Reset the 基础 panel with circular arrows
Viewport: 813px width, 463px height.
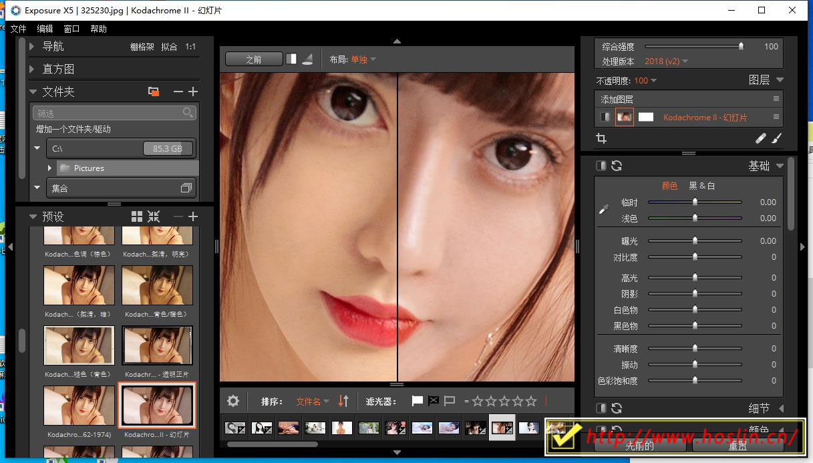[x=617, y=166]
